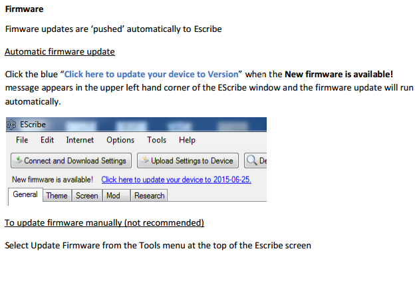Click the 'New firmware is available!' status message

(53, 180)
